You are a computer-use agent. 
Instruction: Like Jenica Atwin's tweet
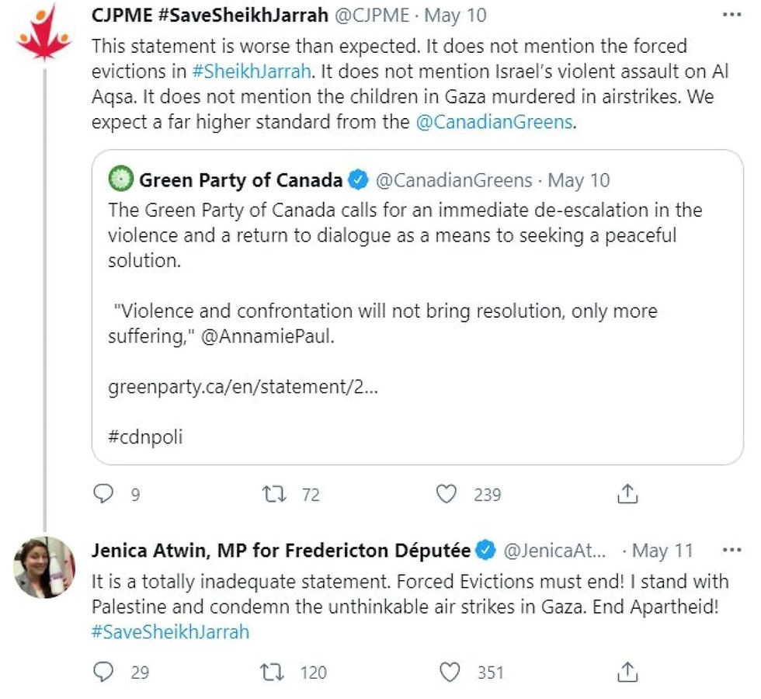449,672
